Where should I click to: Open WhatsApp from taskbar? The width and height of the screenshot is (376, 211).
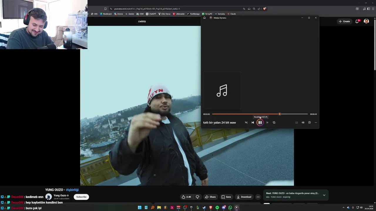click(x=230, y=207)
